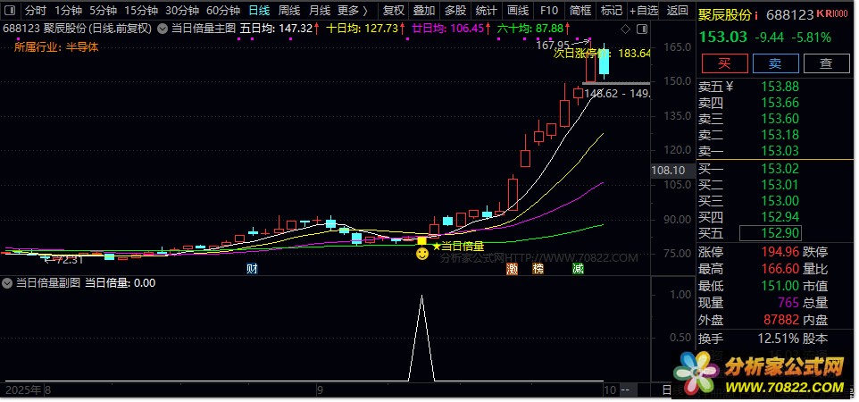Click the blue 卖 sell button
859x402 pixels.
pyautogui.click(x=775, y=63)
